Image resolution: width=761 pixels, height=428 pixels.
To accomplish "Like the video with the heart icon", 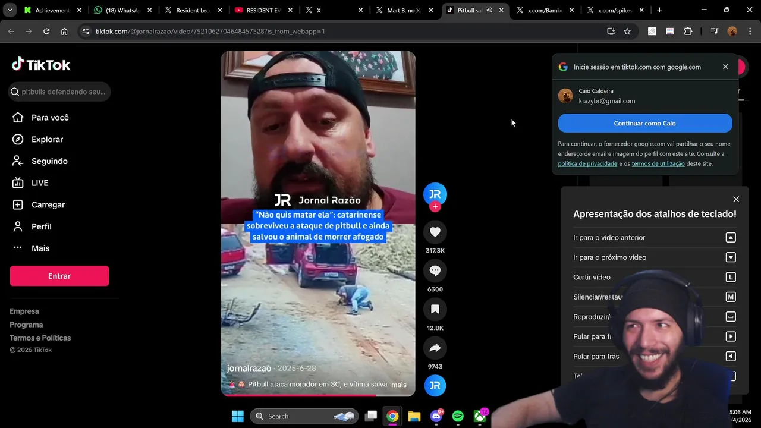I will click(x=435, y=232).
